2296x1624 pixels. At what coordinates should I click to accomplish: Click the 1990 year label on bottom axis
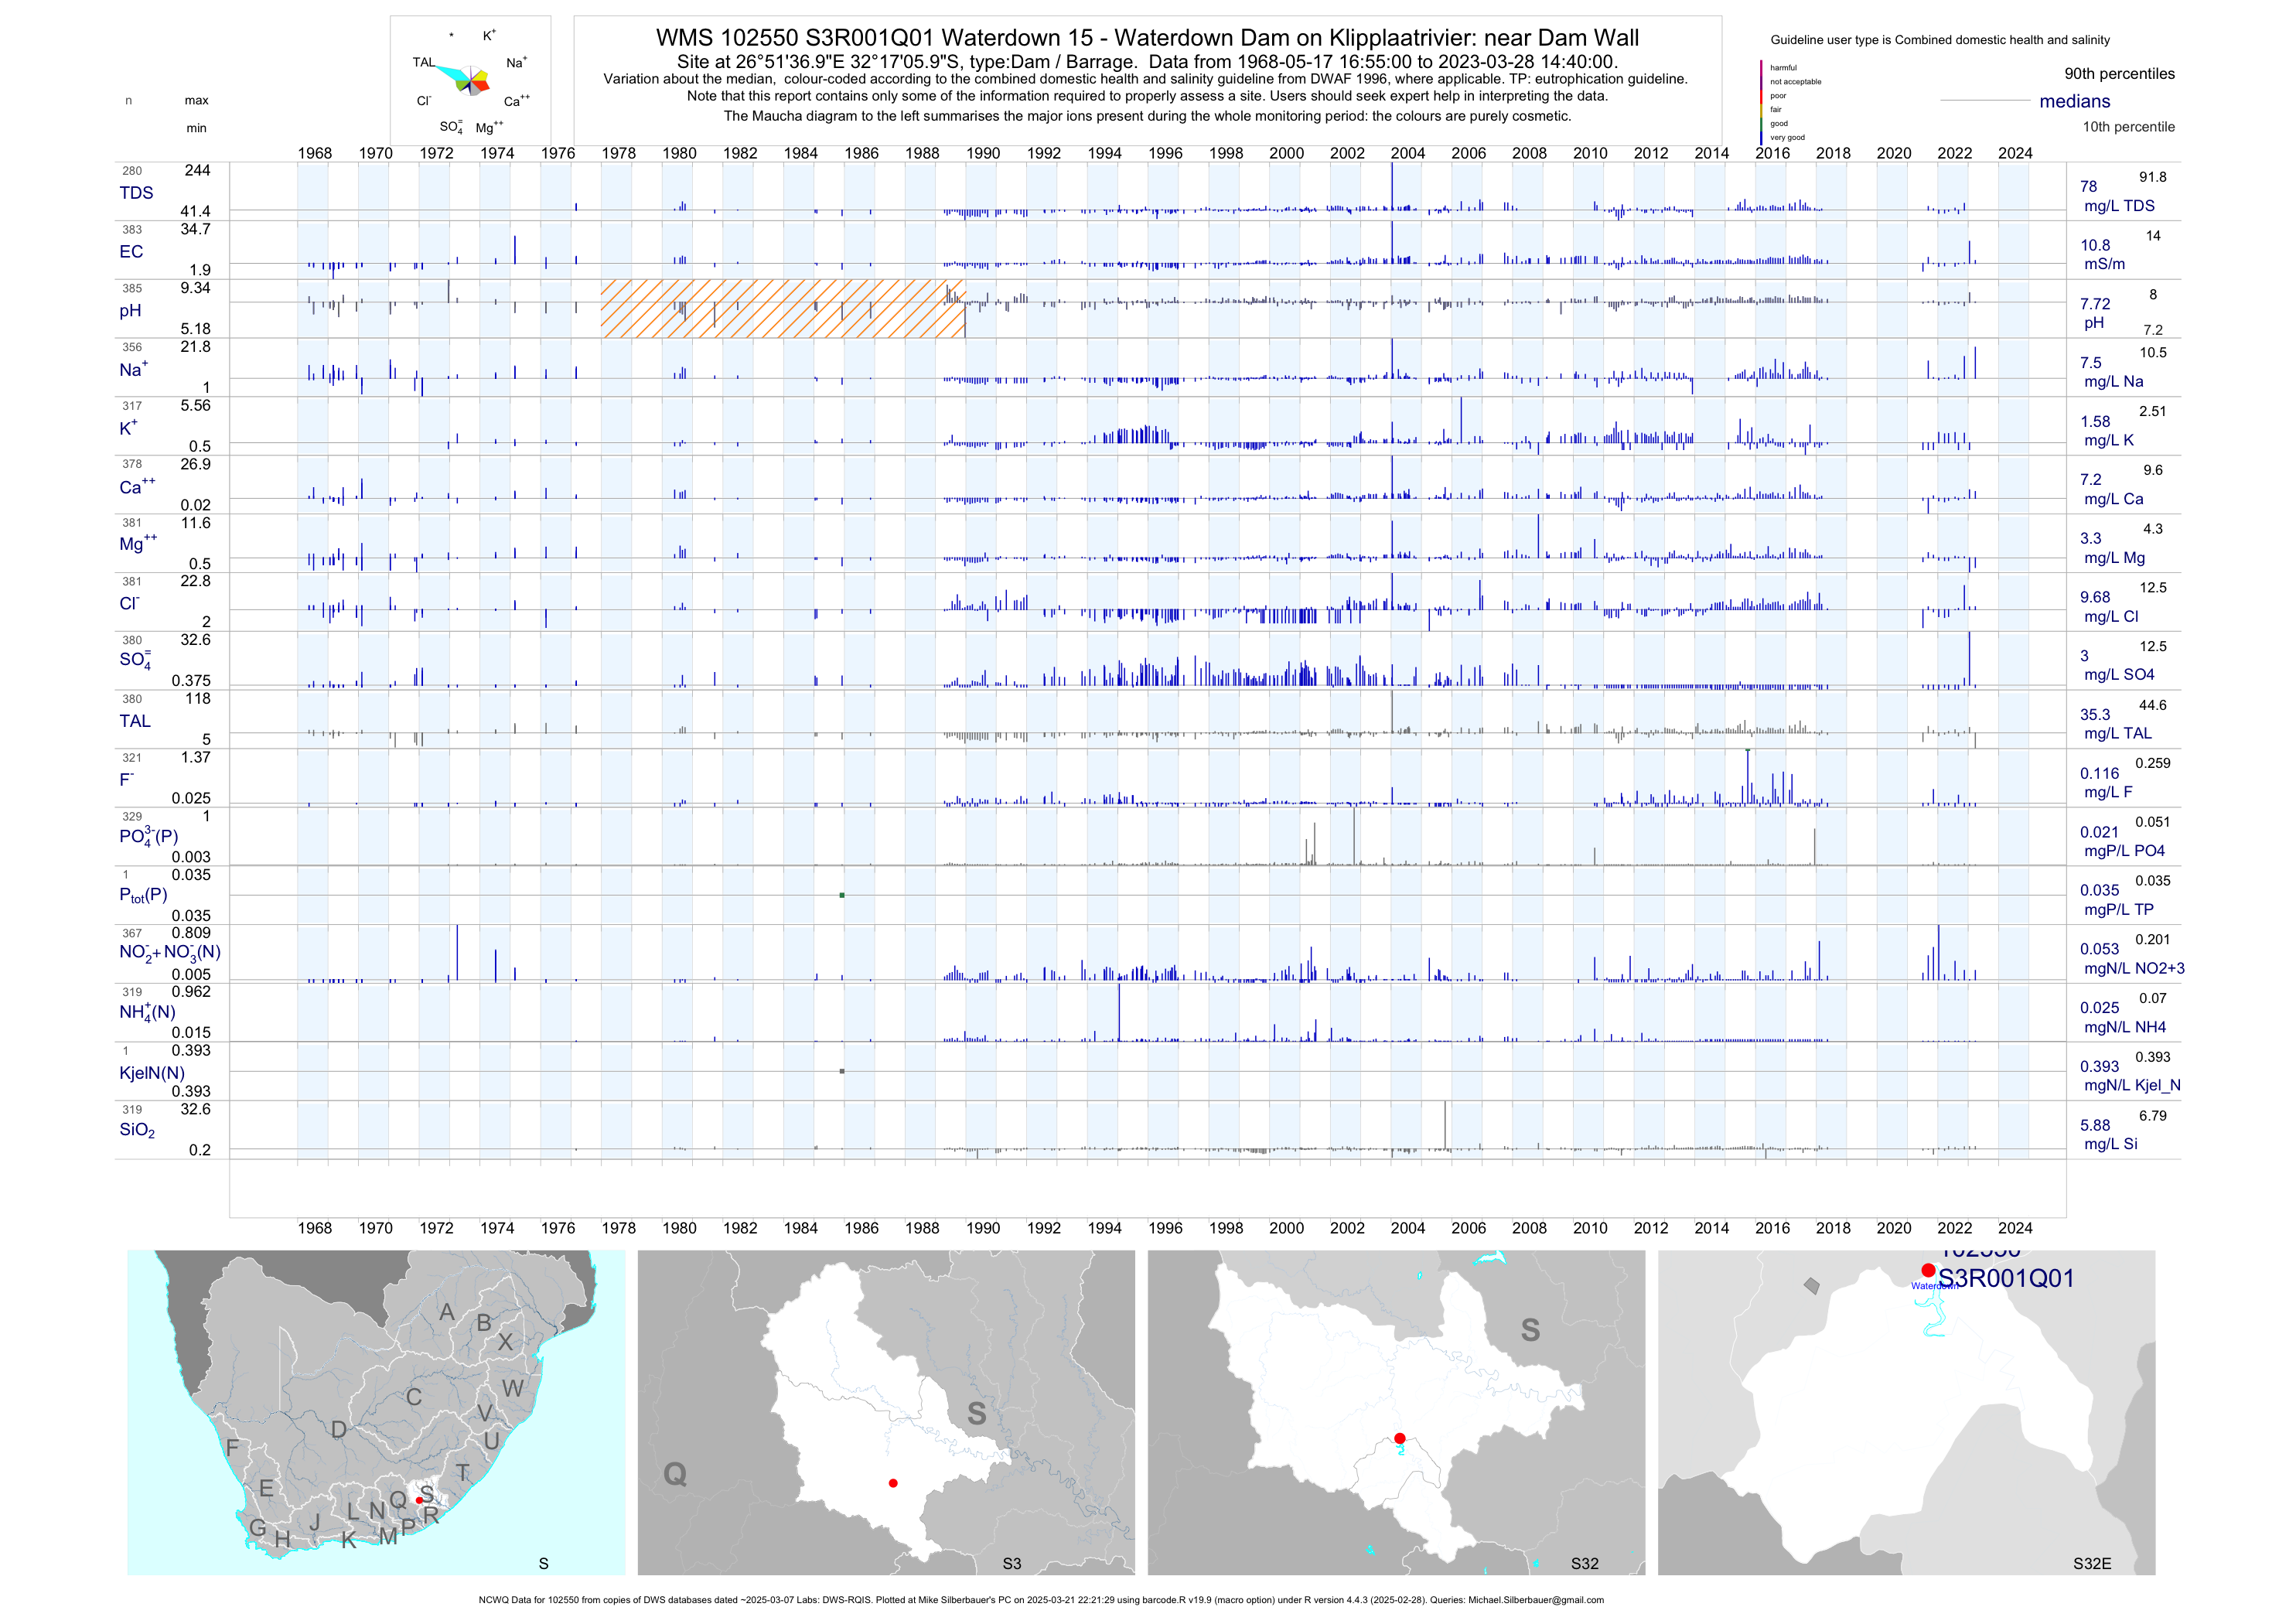tap(982, 1228)
